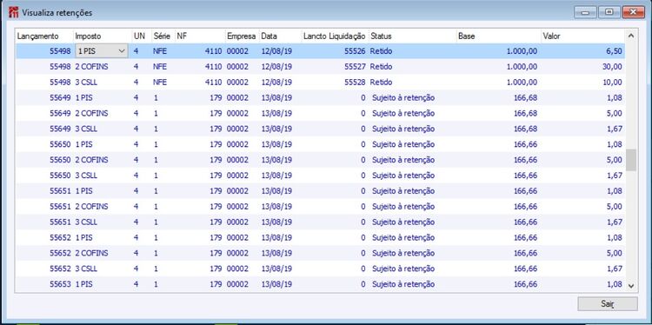Select 3 CSLL cell of lançamento 55651
This screenshot has width=652, height=325.
point(86,222)
